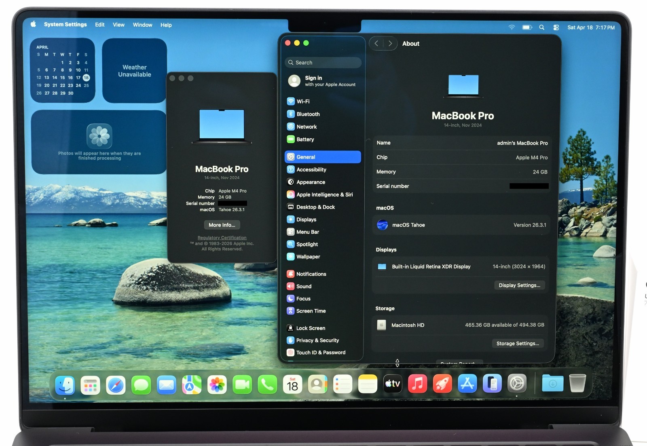This screenshot has height=446, width=647.
Task: Open the Window menu
Action: pos(143,25)
